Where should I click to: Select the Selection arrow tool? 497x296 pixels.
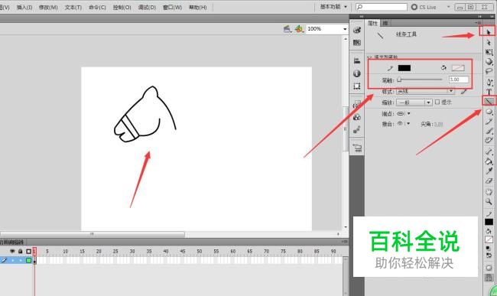coord(489,31)
